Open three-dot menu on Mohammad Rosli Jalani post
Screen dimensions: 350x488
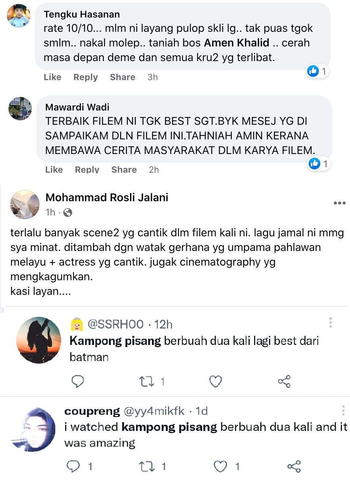339,203
